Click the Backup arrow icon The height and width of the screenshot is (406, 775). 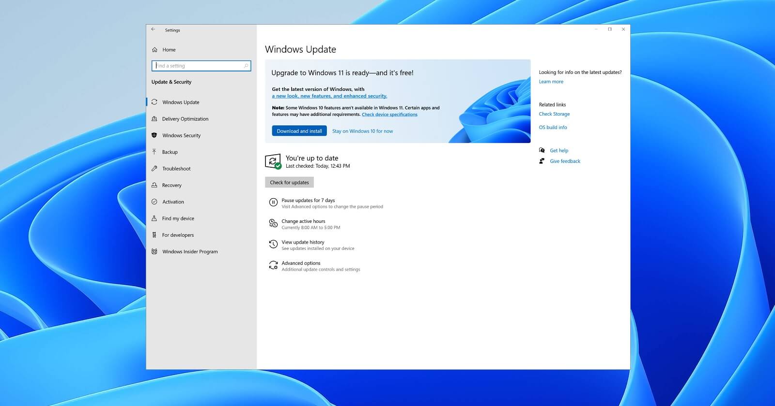coord(155,152)
